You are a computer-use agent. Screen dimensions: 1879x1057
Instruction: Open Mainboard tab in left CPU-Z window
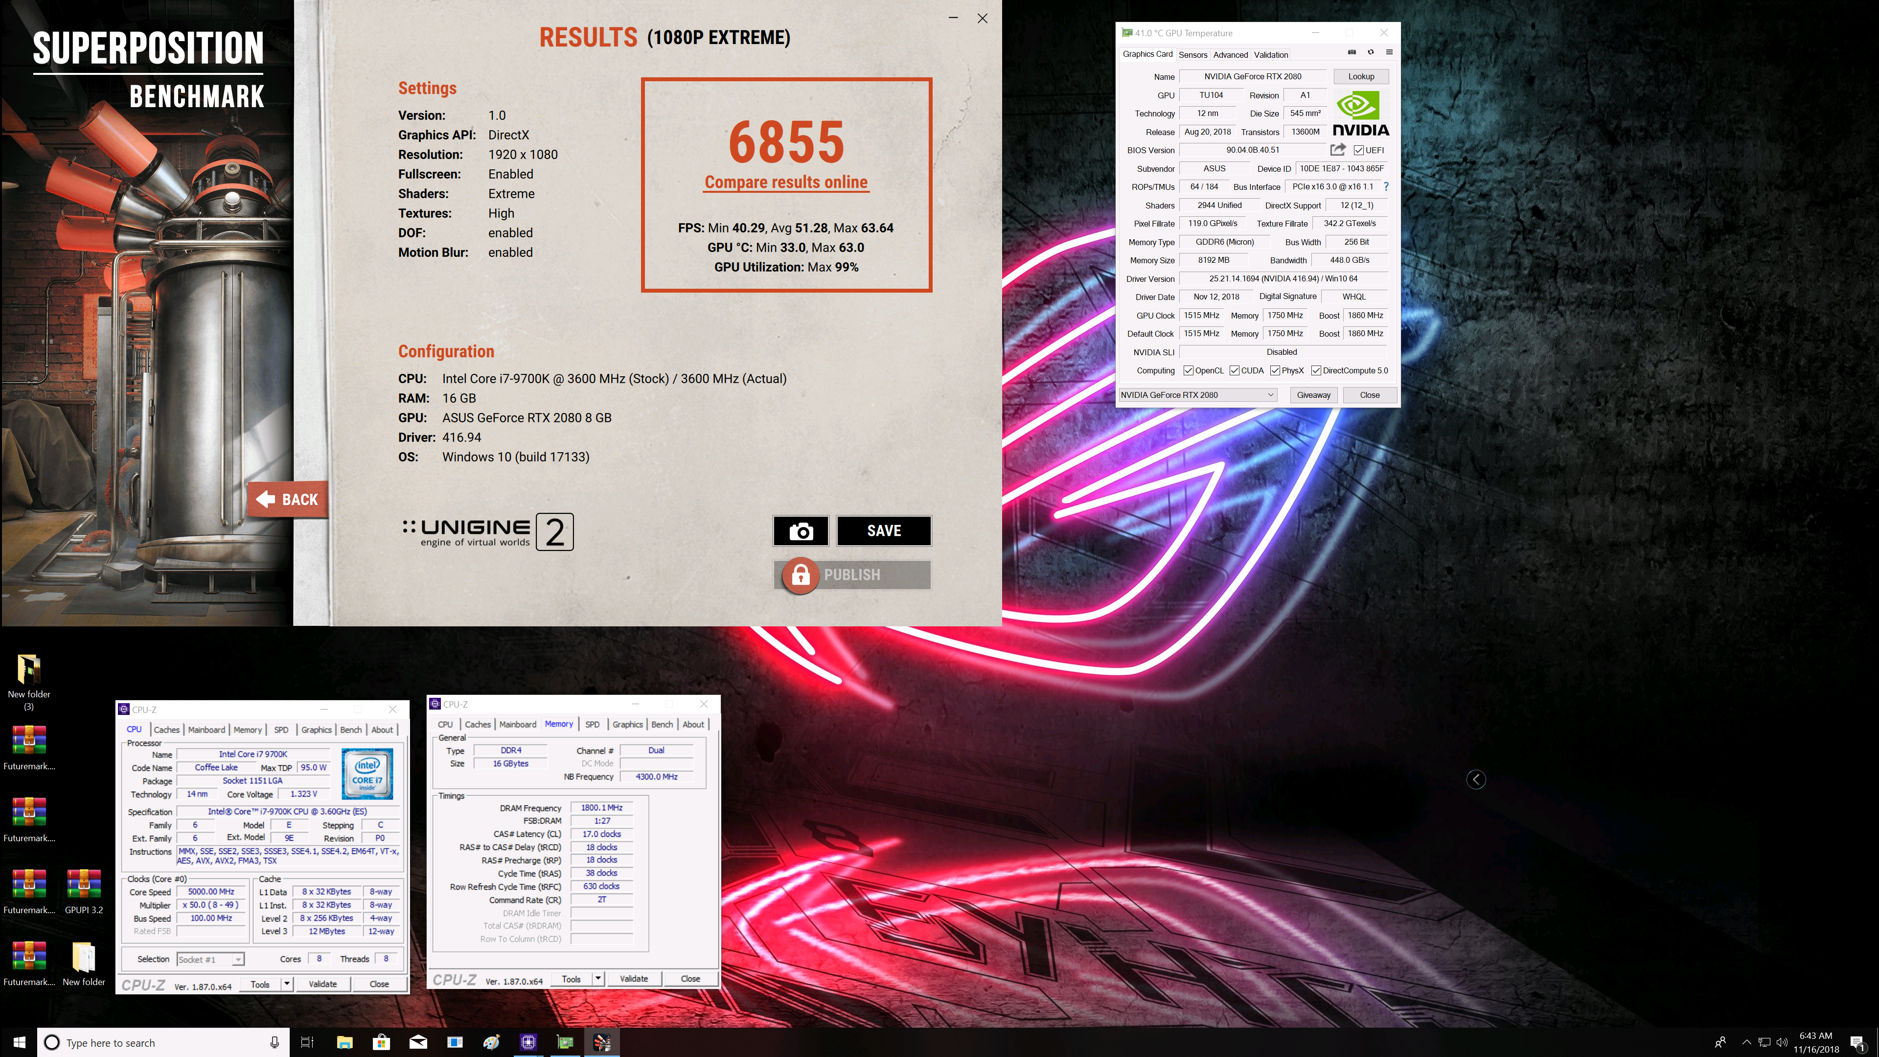206,730
